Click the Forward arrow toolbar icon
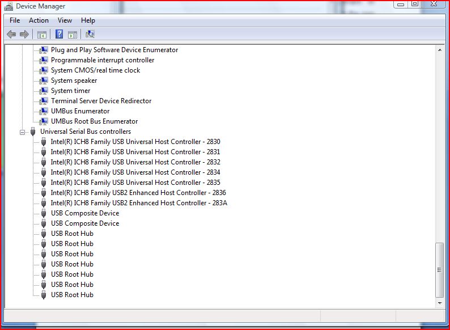The width and height of the screenshot is (450, 330). pos(24,35)
